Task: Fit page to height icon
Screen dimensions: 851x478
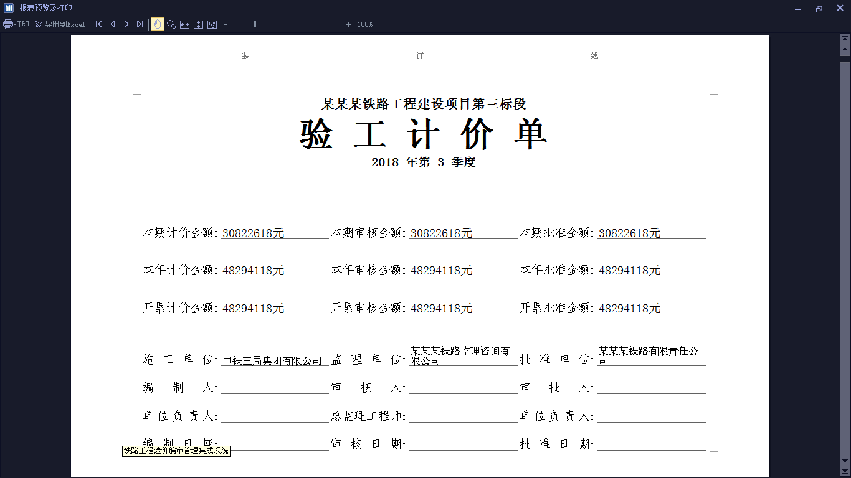Action: [199, 24]
